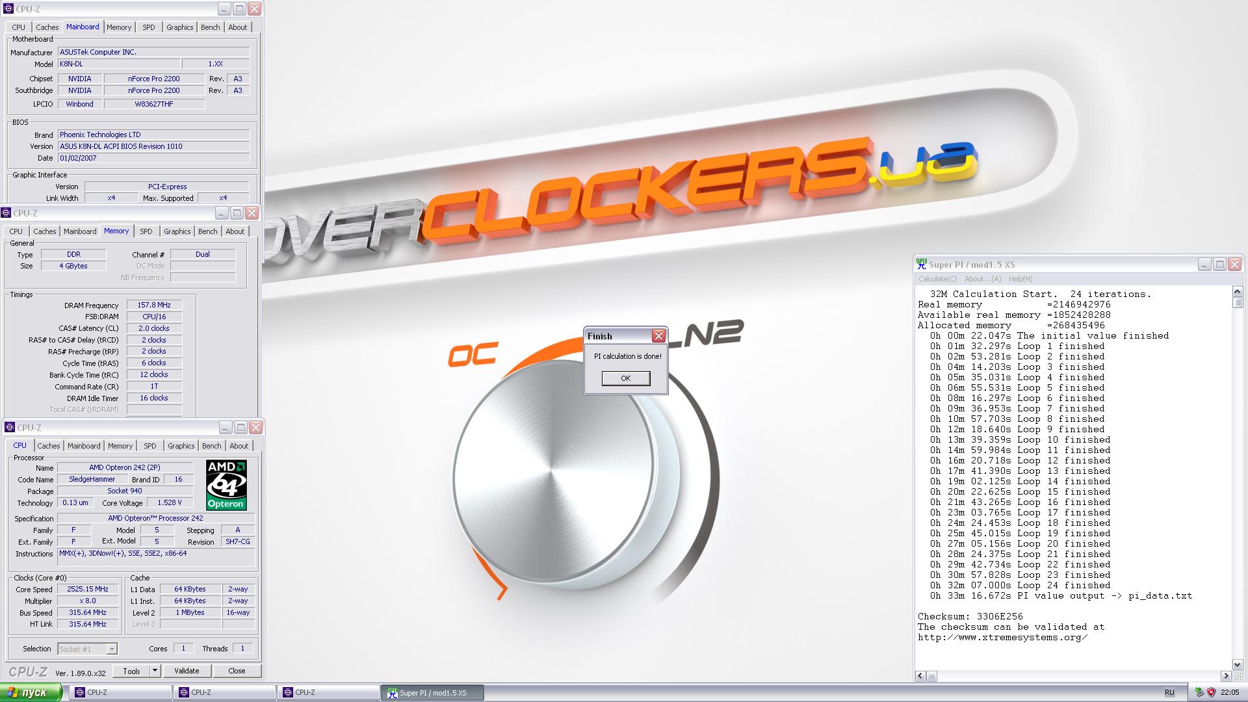Click the Multiplier value x 8.0
The width and height of the screenshot is (1248, 702).
coord(88,601)
